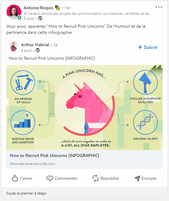This screenshot has height=201, width=169.
Task: Click the pineapple emoji beside Antoine's name
Action: click(x=57, y=8)
